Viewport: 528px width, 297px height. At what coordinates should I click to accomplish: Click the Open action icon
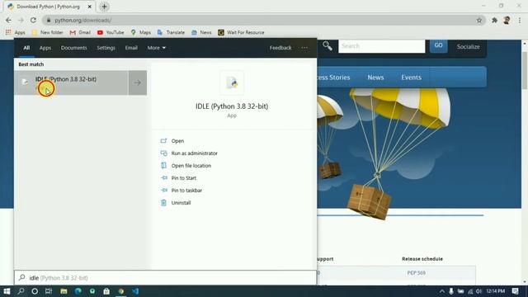(163, 141)
